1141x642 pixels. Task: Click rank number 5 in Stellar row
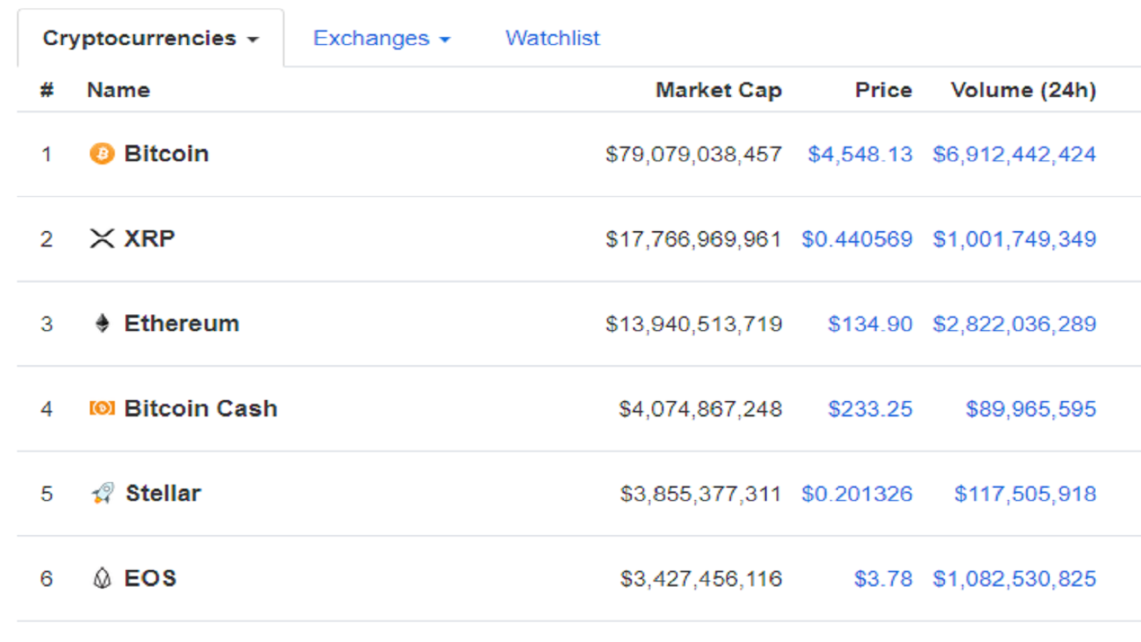pos(46,494)
